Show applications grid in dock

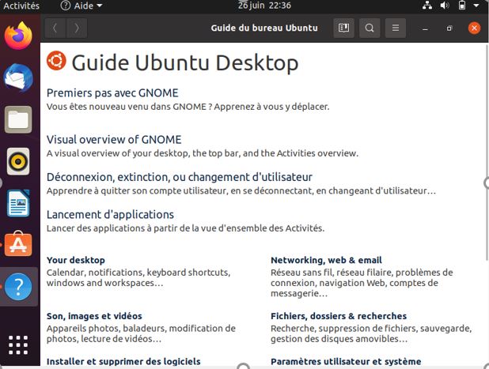[x=18, y=345]
